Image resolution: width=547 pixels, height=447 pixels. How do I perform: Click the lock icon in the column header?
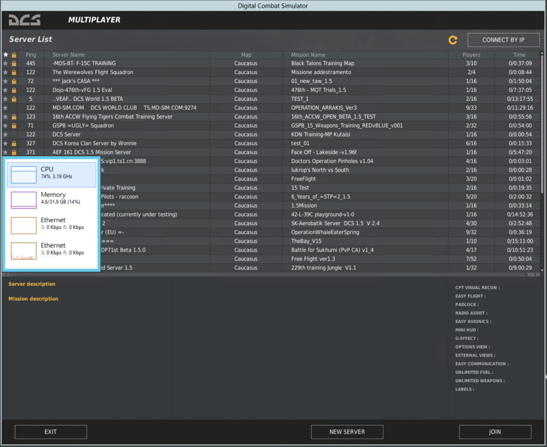[14, 54]
